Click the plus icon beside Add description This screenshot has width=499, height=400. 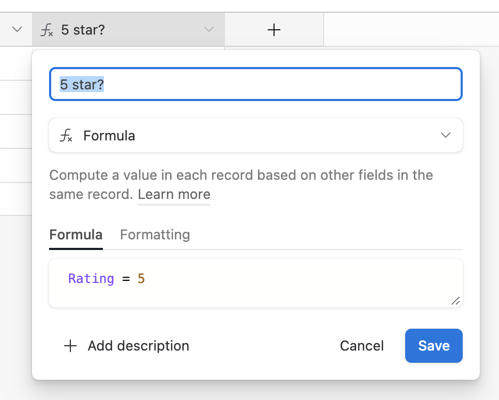coord(70,346)
